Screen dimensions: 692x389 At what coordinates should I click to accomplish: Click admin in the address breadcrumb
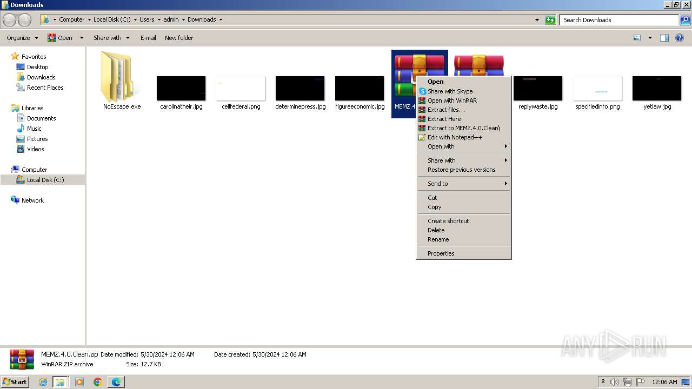click(x=171, y=19)
